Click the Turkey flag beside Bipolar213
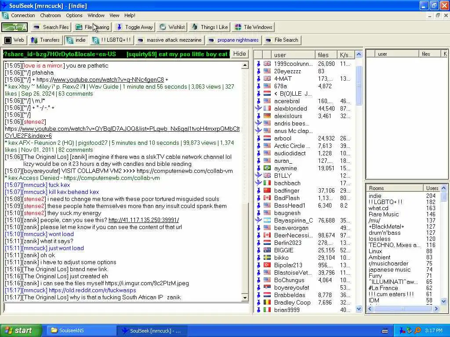The image size is (450, 337). pos(267,265)
